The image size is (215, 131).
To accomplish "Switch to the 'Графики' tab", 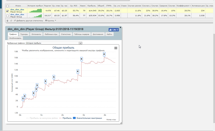I will click(x=13, y=34).
